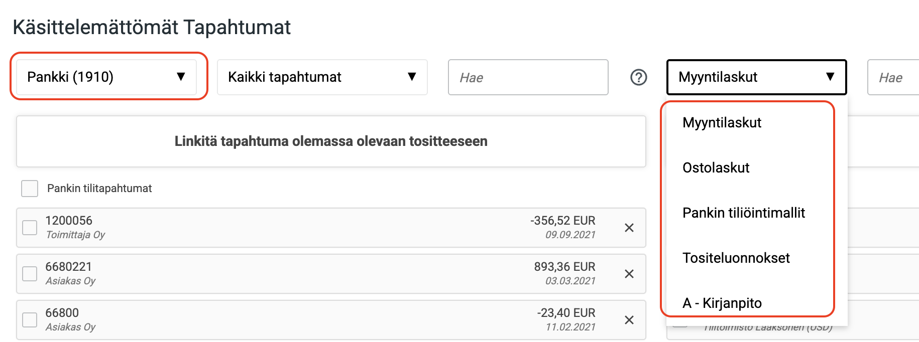
Task: Open the Pankki (1910) account dropdown
Action: [106, 77]
